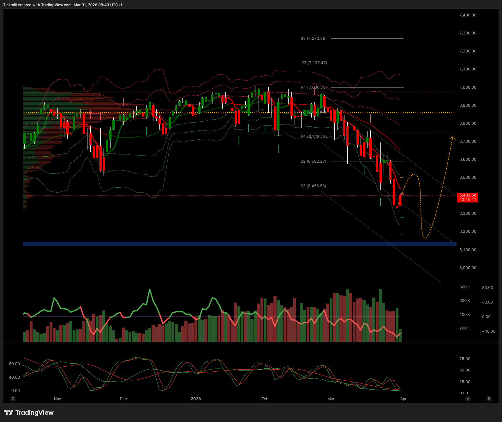Click the TradingView logo
The image size is (502, 422).
click(29, 413)
